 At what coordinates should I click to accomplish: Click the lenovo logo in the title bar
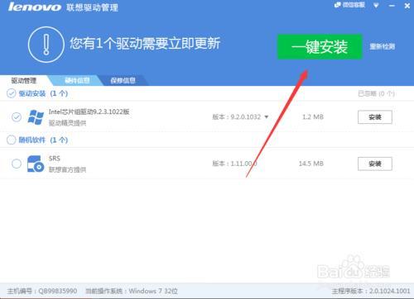(x=35, y=7)
